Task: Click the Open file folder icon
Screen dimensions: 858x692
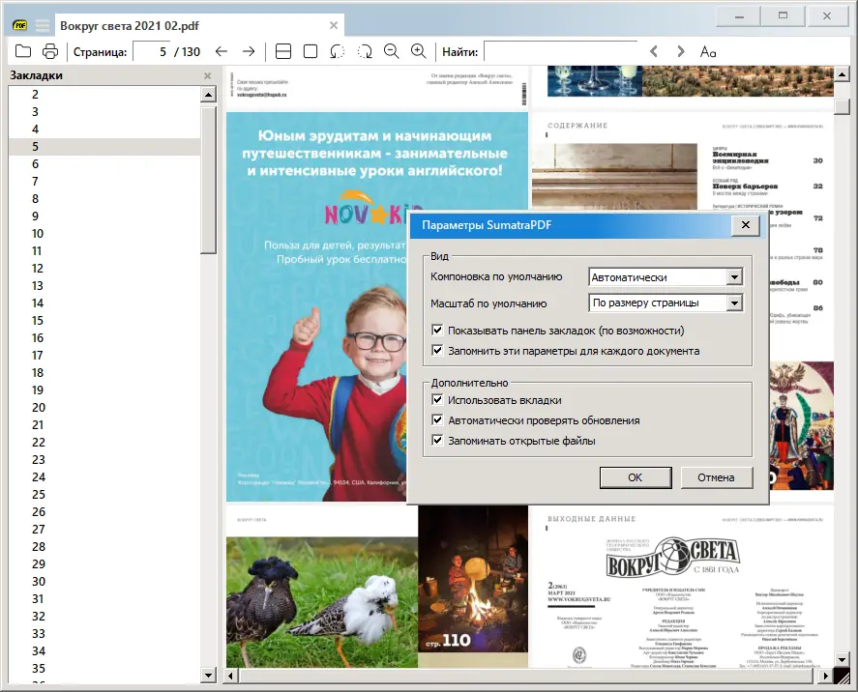Action: click(23, 51)
